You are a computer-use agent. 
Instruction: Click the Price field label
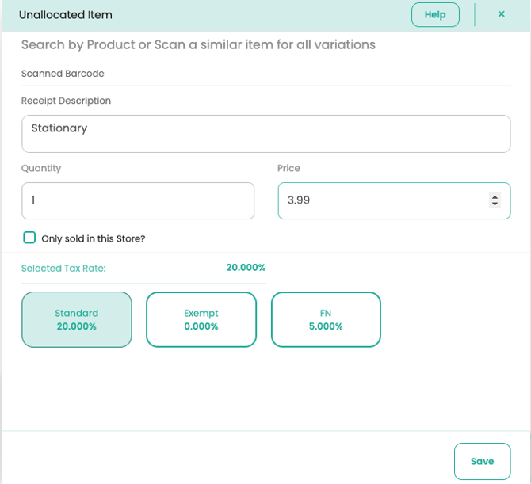288,168
